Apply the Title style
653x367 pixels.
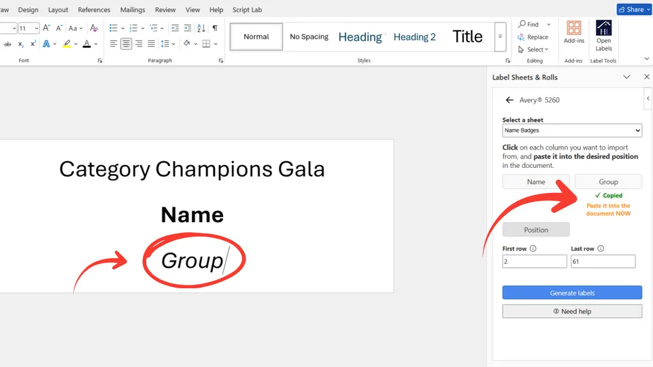[x=467, y=37]
